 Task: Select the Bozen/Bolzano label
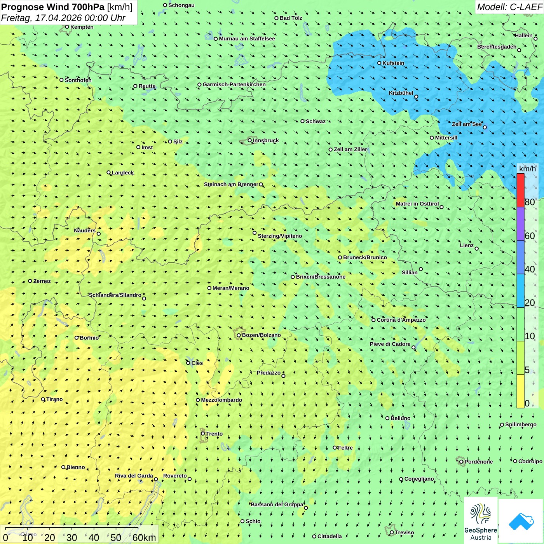coord(261,335)
